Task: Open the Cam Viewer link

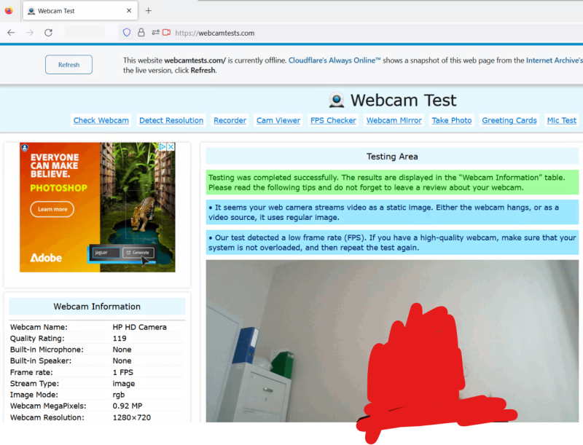Action: point(278,120)
